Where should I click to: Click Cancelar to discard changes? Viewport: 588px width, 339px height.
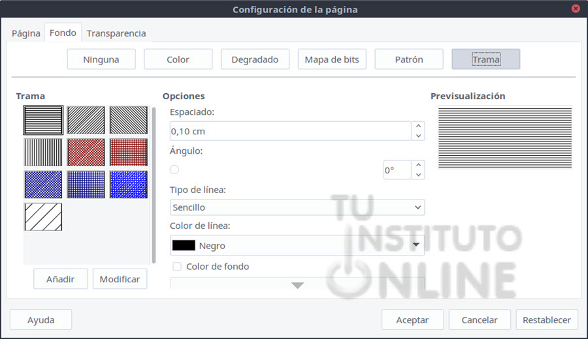click(480, 319)
